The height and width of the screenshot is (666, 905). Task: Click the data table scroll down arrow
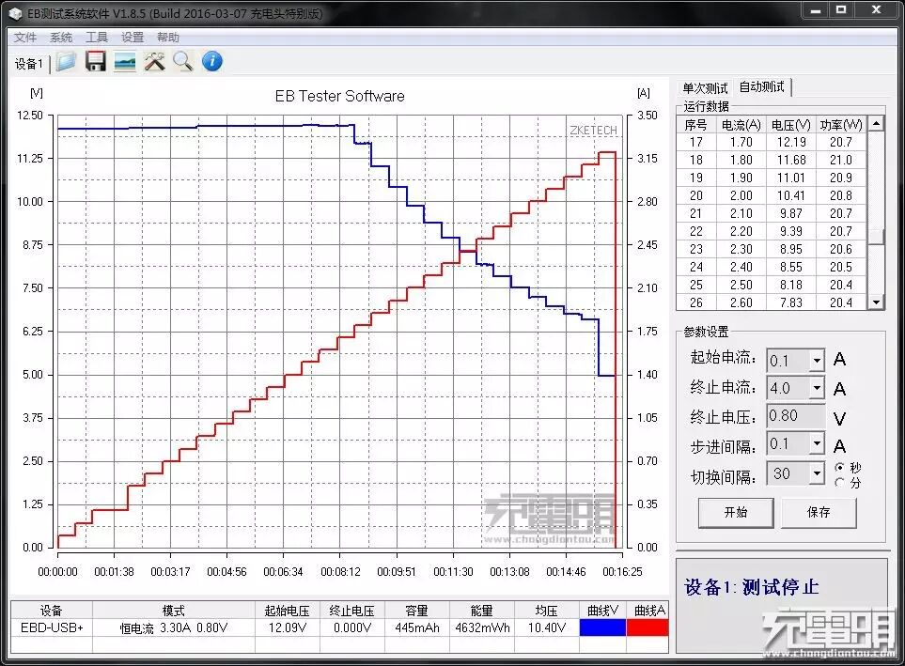click(x=876, y=302)
